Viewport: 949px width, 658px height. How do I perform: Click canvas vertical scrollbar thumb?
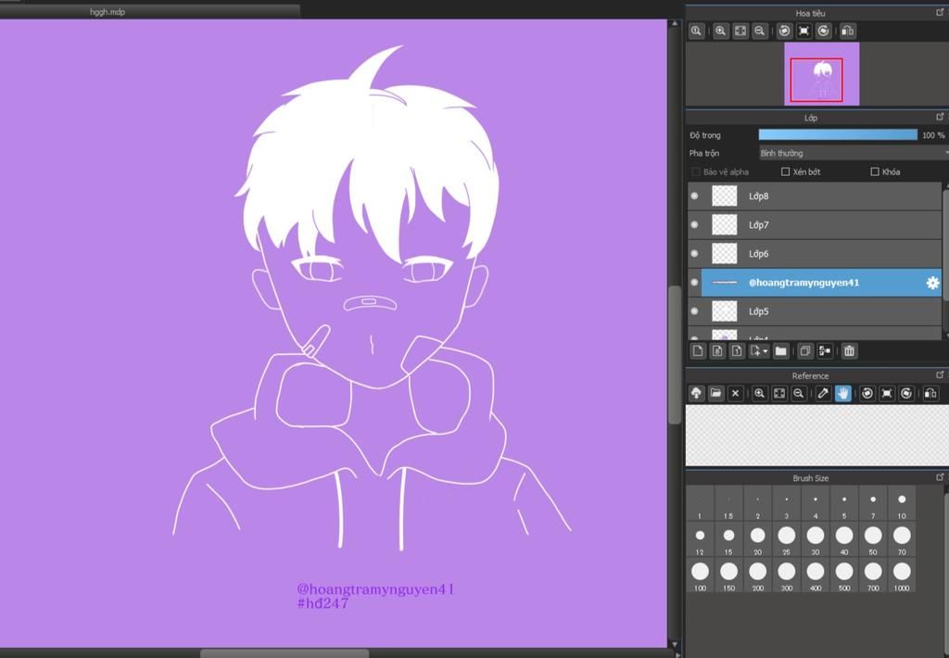click(x=675, y=355)
